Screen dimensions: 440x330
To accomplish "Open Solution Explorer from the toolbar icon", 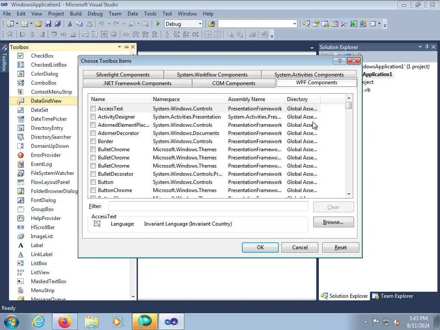I will pos(306,24).
